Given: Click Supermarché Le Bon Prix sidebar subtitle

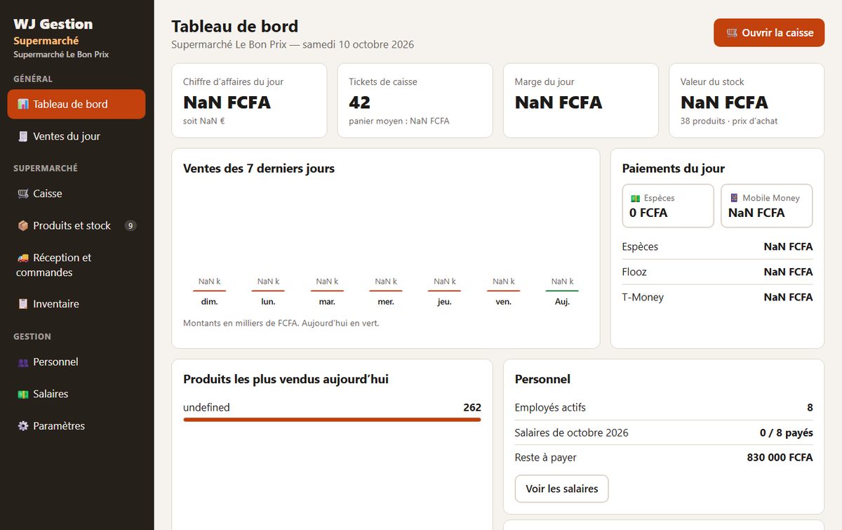Looking at the screenshot, I should [x=61, y=54].
